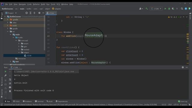The width and height of the screenshot is (192, 108).
Task: Rerun program with green arrow in Run panel
Action: point(5,71)
